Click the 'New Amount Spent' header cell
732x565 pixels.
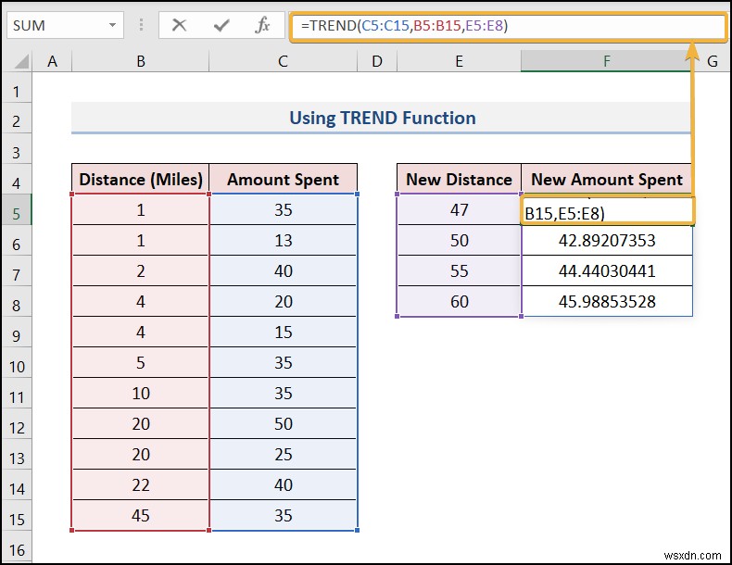(x=606, y=179)
